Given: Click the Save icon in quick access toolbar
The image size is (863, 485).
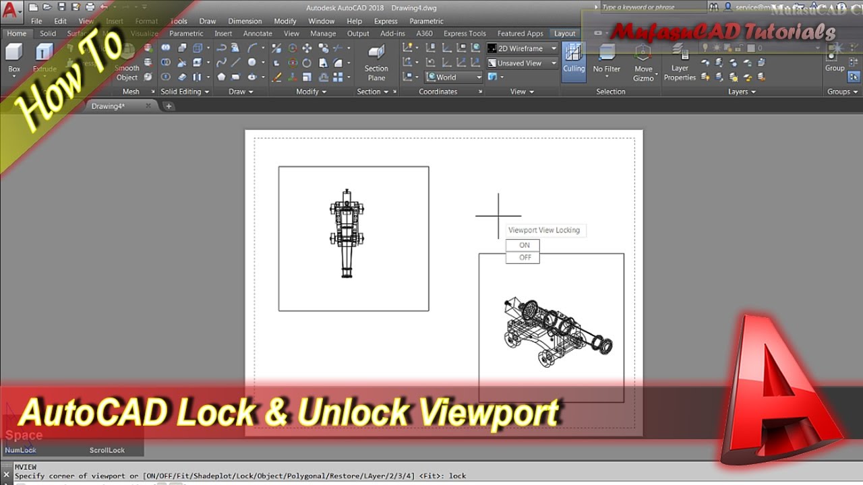Looking at the screenshot, I should [x=61, y=7].
